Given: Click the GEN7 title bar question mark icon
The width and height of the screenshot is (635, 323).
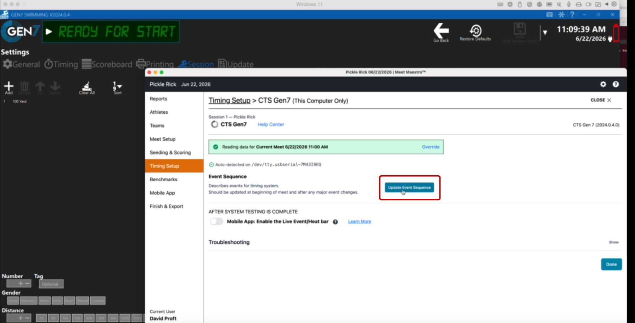Looking at the screenshot, I should (572, 15).
